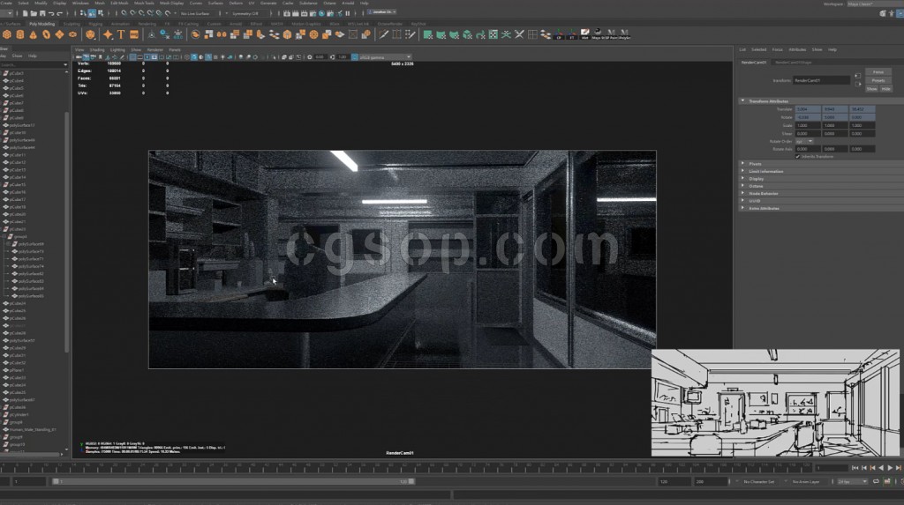The width and height of the screenshot is (904, 505).
Task: Collapse the group3 node in Outliner
Action: click(x=4, y=237)
